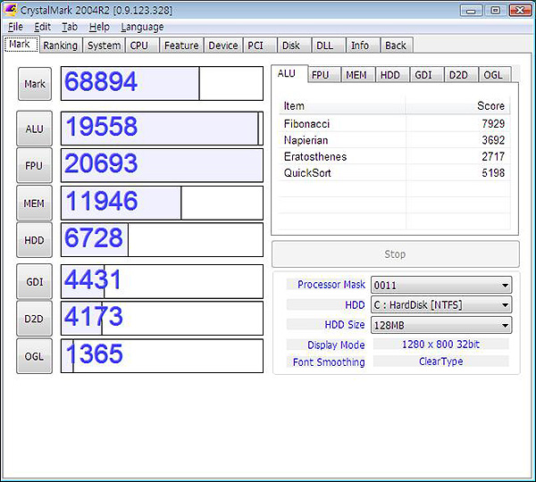This screenshot has height=482, width=536.
Task: Switch to the System tab
Action: [104, 46]
